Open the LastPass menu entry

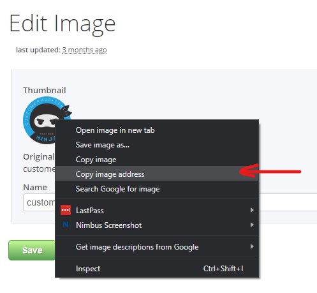[157, 211]
